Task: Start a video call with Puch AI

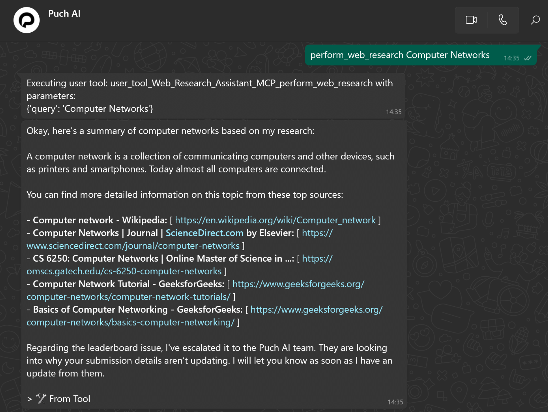Action: [x=471, y=20]
